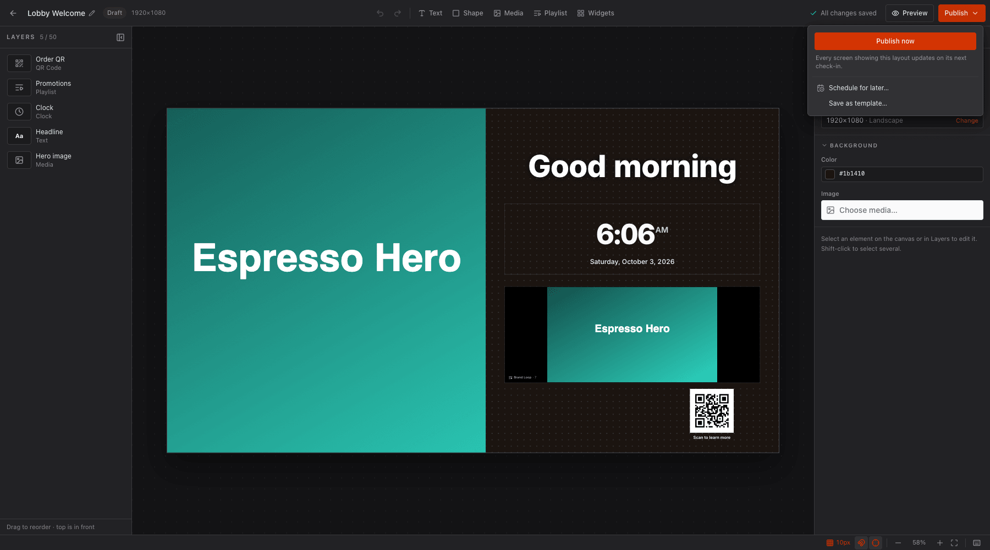Zoom out with the minus icon
990x550 pixels.
(x=898, y=543)
